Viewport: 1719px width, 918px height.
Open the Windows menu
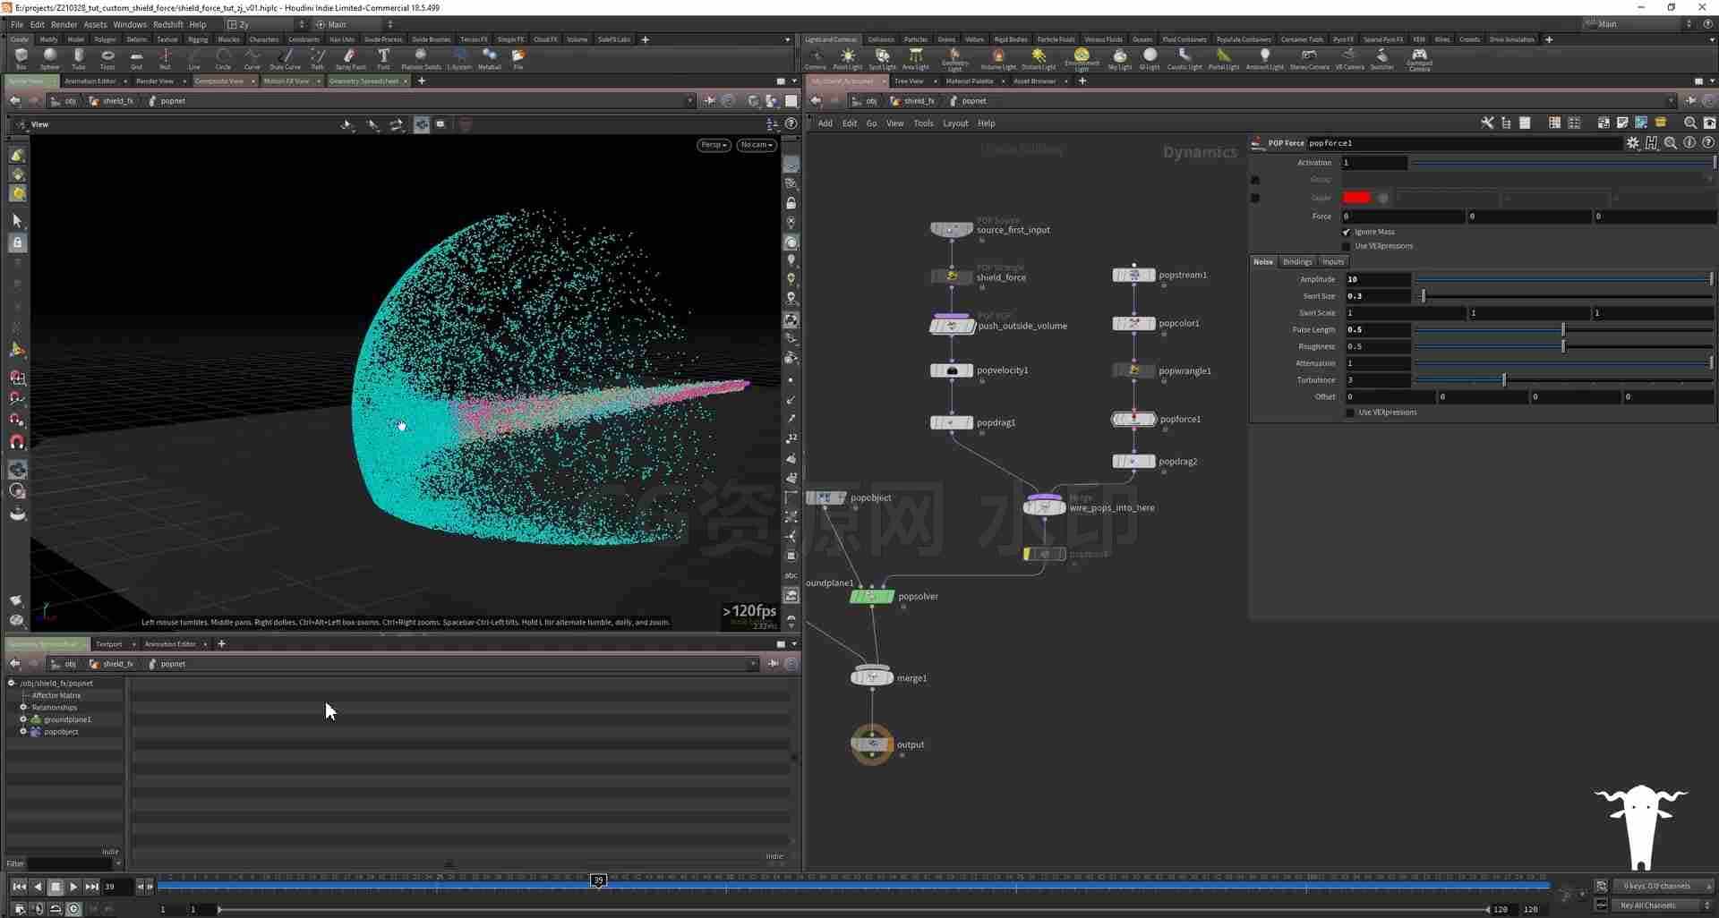click(x=130, y=25)
